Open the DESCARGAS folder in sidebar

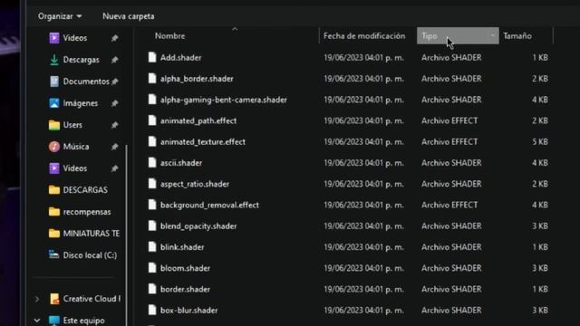[85, 190]
